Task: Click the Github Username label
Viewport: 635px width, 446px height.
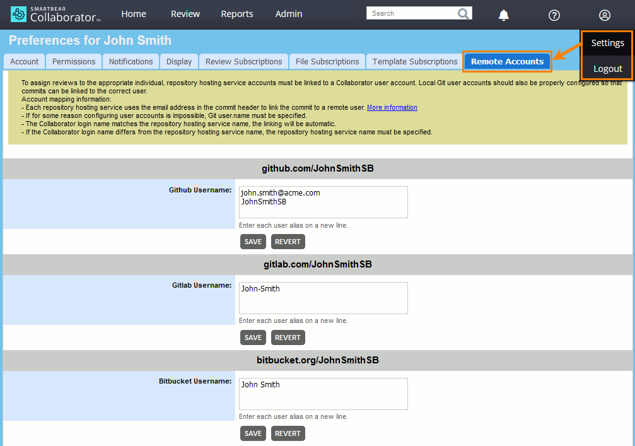Action: pyautogui.click(x=200, y=190)
